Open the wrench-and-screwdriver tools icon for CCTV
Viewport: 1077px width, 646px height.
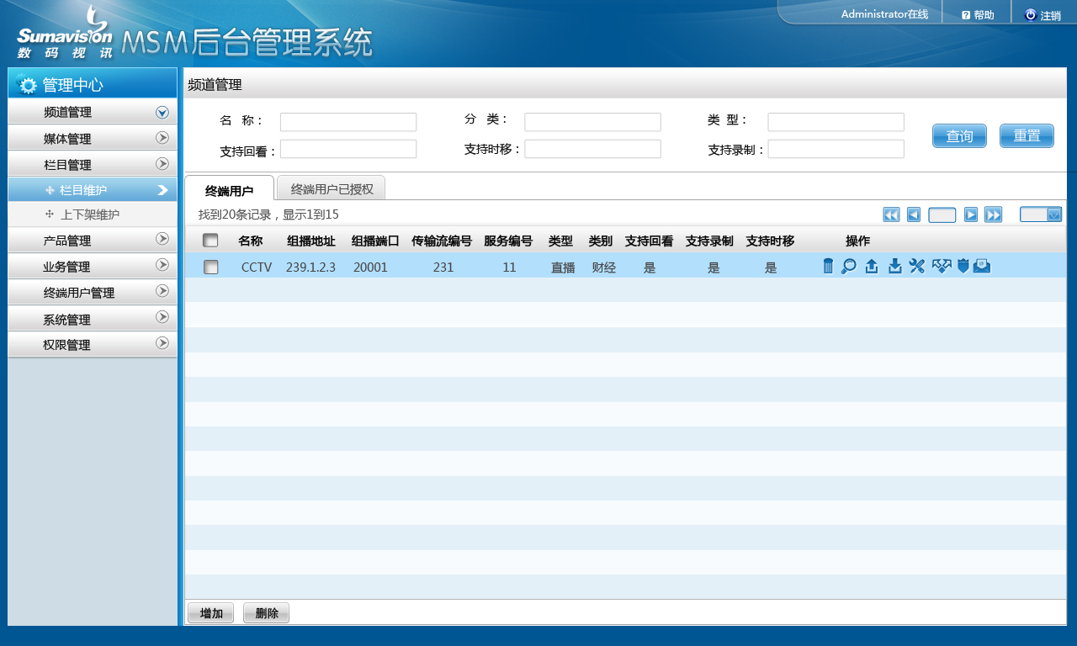pyautogui.click(x=917, y=266)
